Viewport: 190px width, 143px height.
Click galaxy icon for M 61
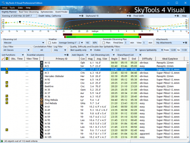point(42,107)
